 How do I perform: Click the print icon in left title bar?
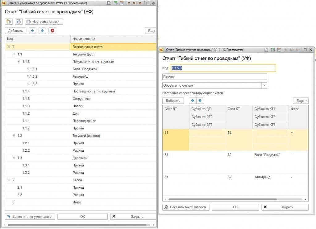[109, 3]
